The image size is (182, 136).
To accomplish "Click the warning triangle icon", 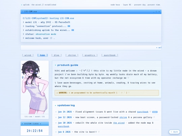I will (x=57, y=93).
